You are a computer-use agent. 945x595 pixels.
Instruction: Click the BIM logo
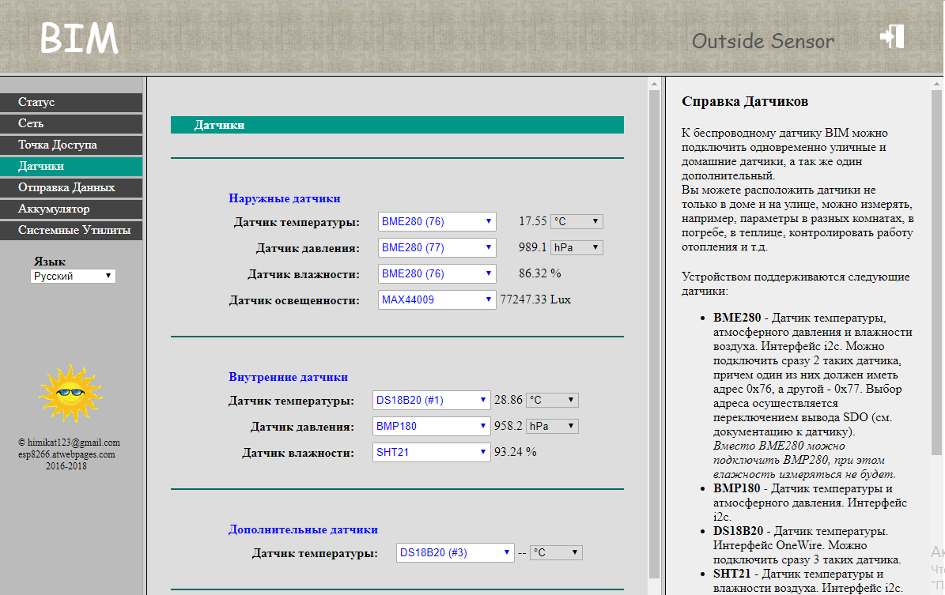[x=79, y=38]
